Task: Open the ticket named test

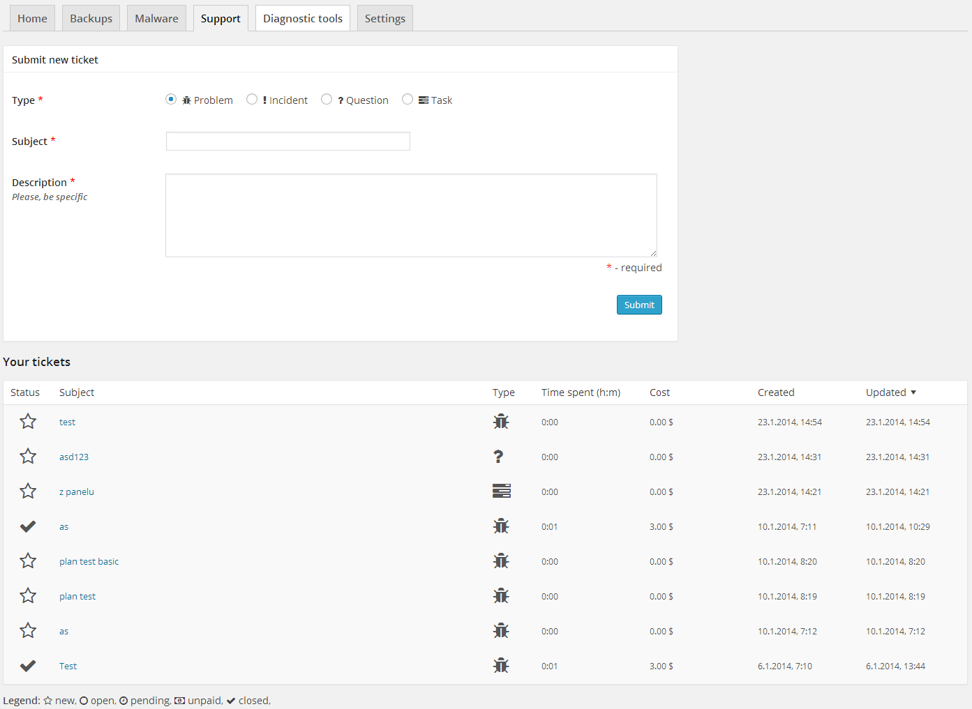Action: pyautogui.click(x=67, y=422)
